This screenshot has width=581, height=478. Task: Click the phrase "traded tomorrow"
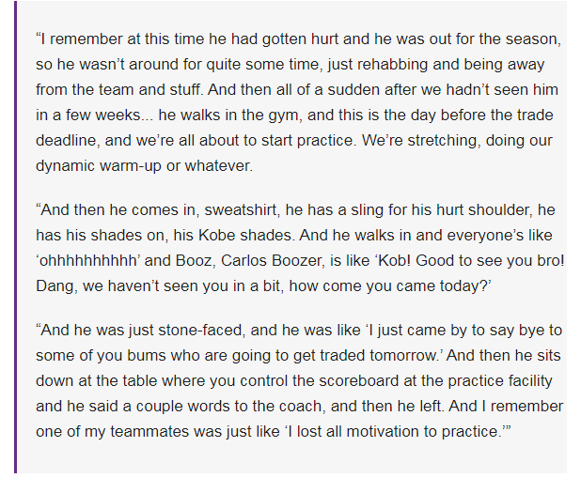pyautogui.click(x=363, y=357)
